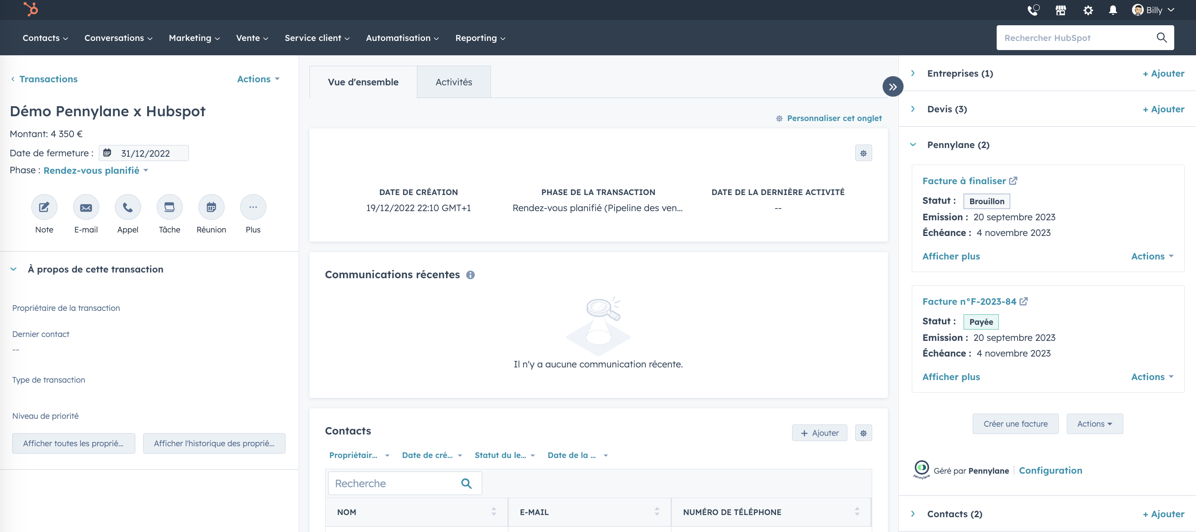This screenshot has height=532, width=1196.
Task: Expand the Contacts (2) sidebar section
Action: pyautogui.click(x=913, y=514)
